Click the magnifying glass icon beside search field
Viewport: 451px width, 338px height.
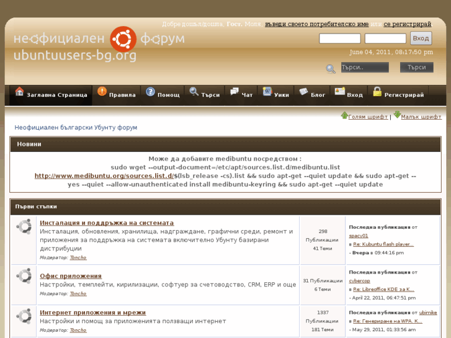331,69
